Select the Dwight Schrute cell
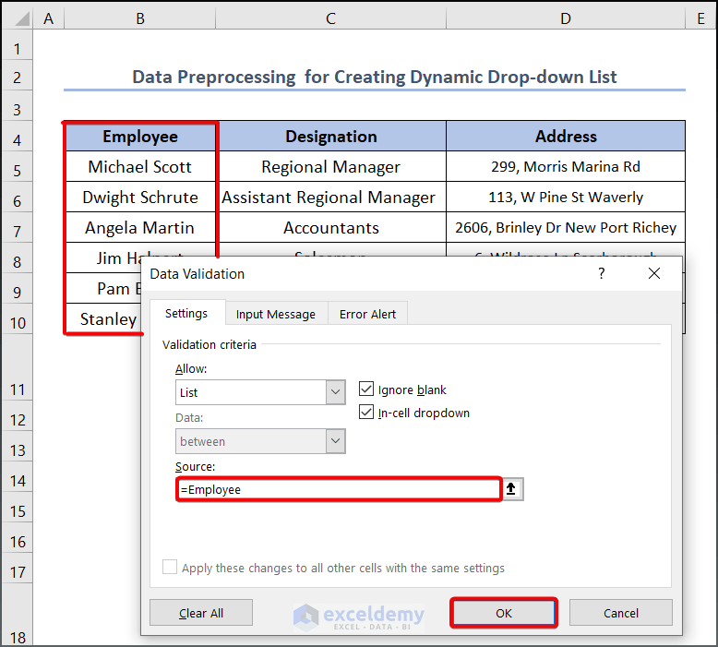The width and height of the screenshot is (718, 647). (x=140, y=198)
